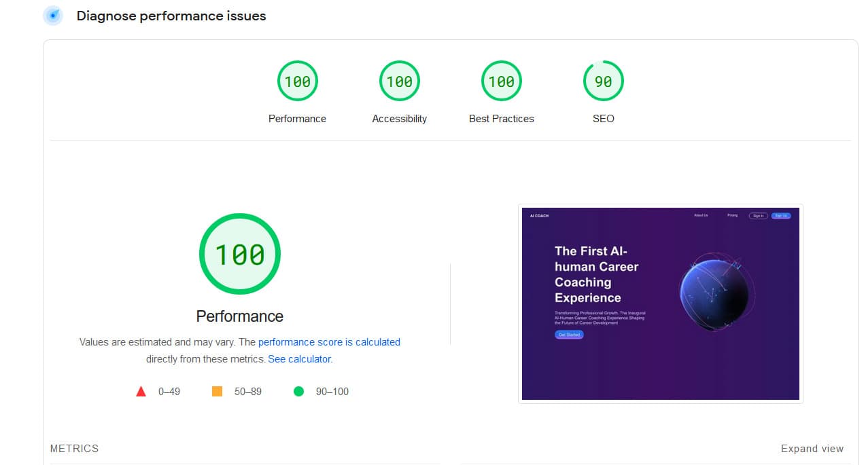
Task: Jump to Best Practices via its text label
Action: (501, 119)
